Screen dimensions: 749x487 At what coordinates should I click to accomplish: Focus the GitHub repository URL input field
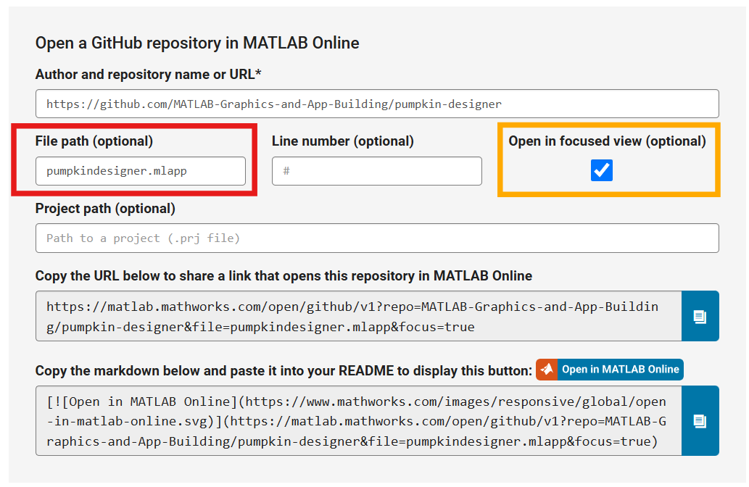tap(377, 104)
